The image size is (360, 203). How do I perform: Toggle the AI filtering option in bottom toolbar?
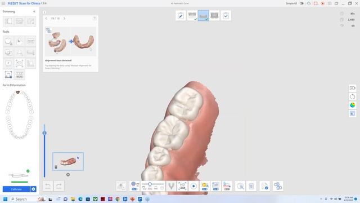134,186
